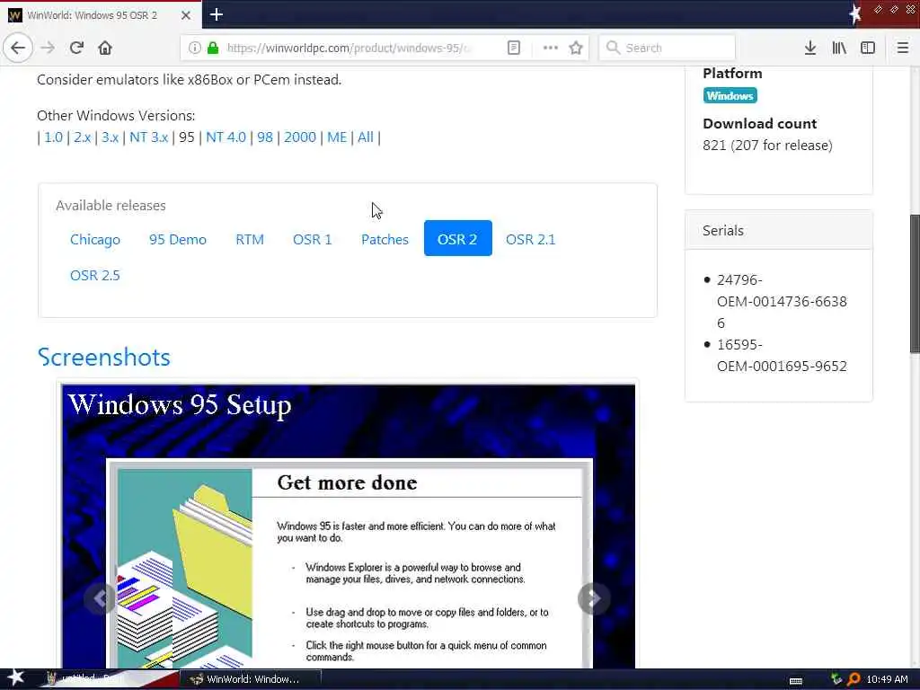
Task: Open a new tab with plus
Action: [216, 14]
